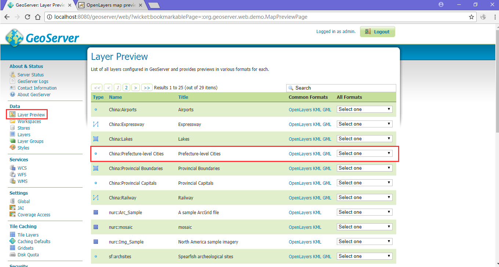Click the WFS service icon

(13, 174)
